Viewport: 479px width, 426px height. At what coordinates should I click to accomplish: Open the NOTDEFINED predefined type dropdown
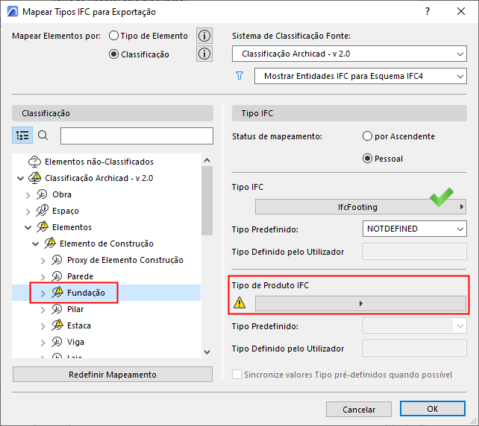tap(414, 229)
